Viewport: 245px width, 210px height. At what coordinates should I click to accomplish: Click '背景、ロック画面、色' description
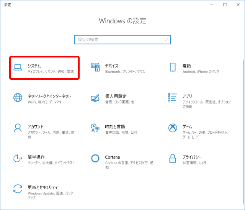120,102
